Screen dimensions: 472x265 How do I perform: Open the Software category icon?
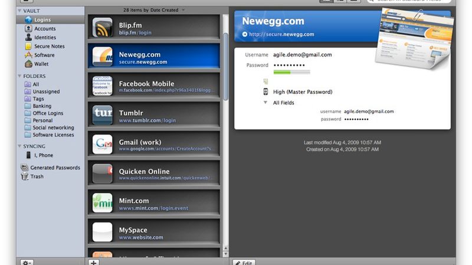point(28,55)
